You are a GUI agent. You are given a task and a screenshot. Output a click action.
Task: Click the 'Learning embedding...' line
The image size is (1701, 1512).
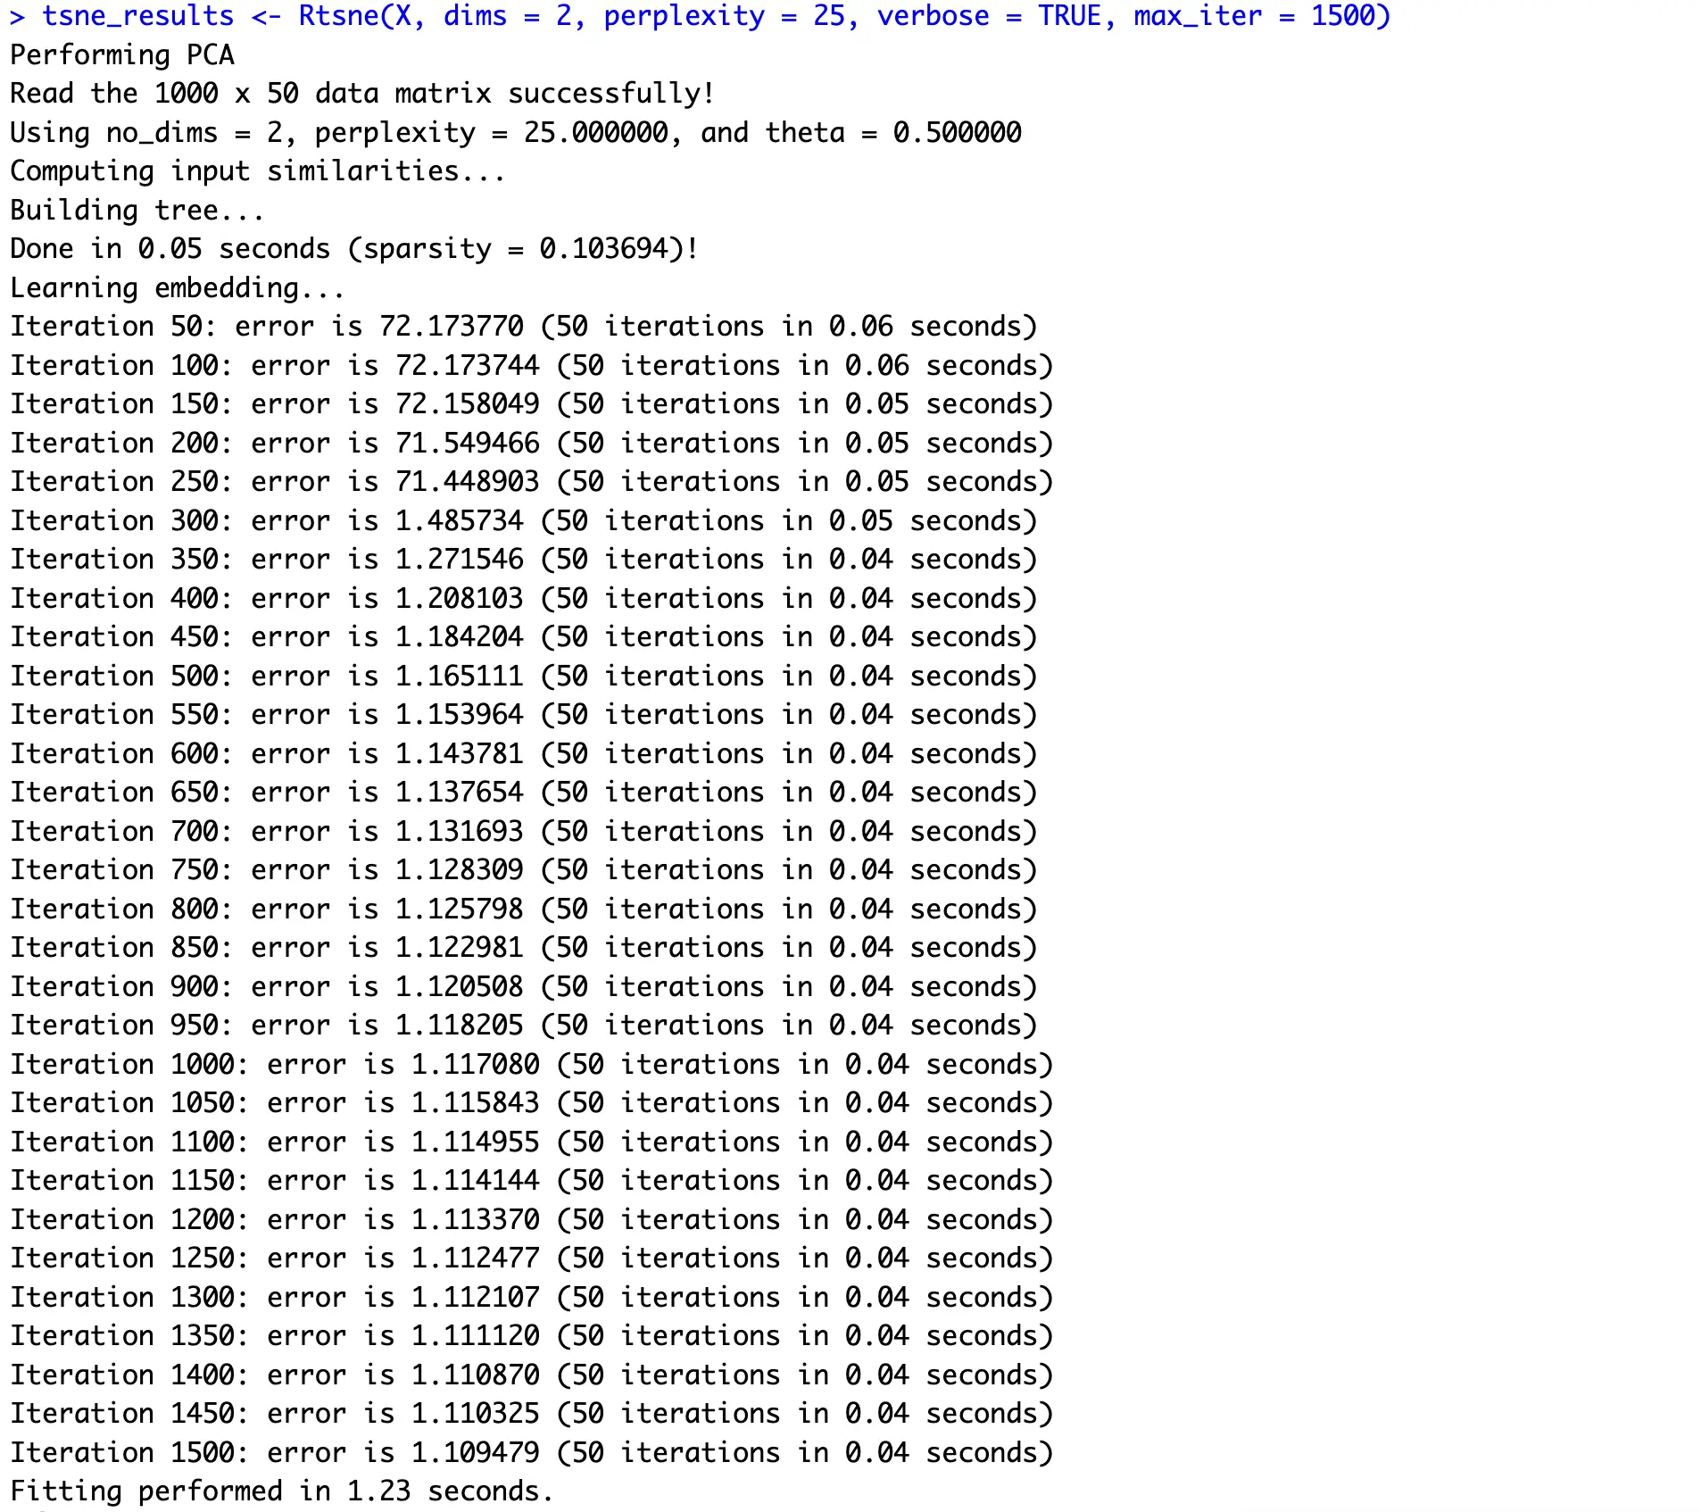[178, 288]
